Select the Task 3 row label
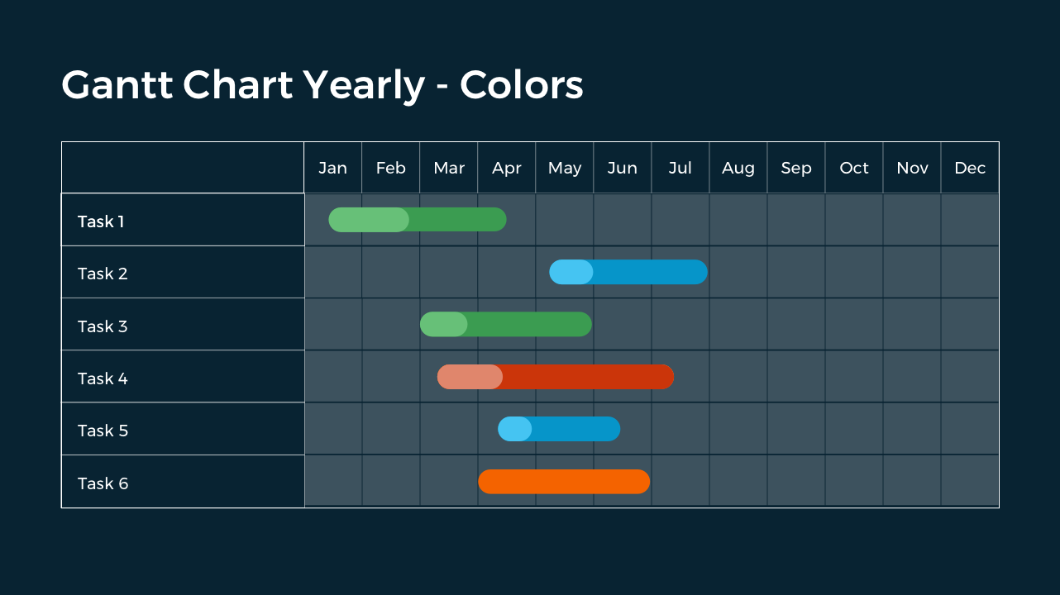 [x=103, y=326]
